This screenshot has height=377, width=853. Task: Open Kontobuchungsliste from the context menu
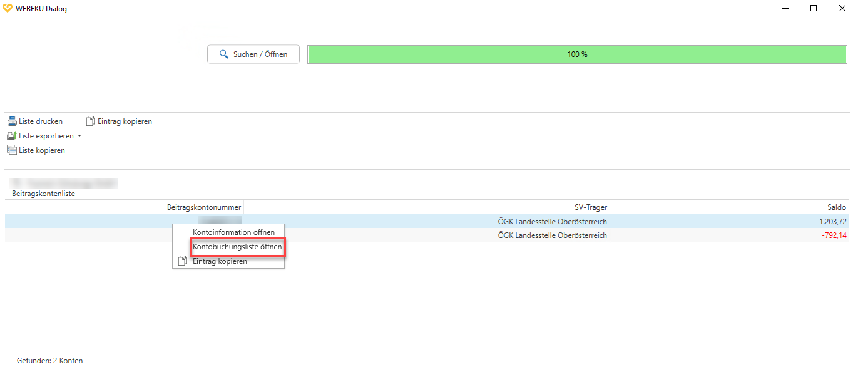tap(238, 247)
